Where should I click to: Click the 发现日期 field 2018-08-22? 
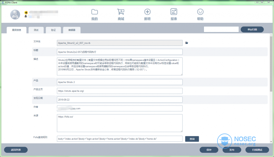tap(120, 100)
